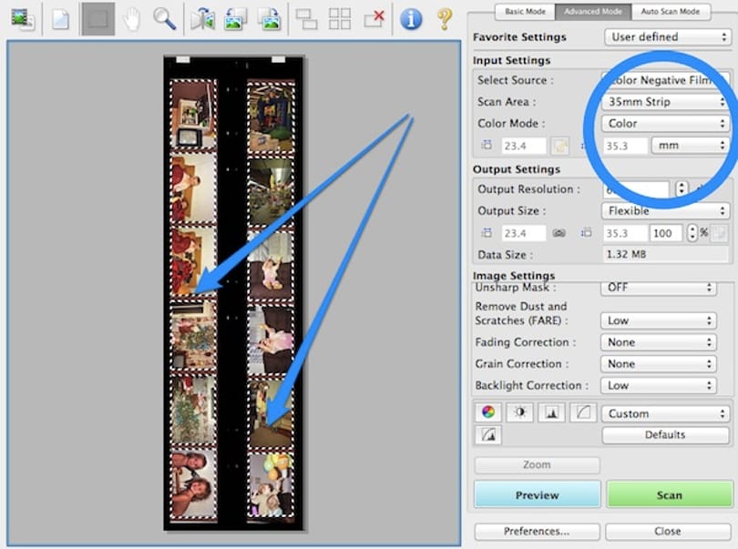Select the hand pan tool
Screen dimensions: 738x549
click(x=132, y=20)
